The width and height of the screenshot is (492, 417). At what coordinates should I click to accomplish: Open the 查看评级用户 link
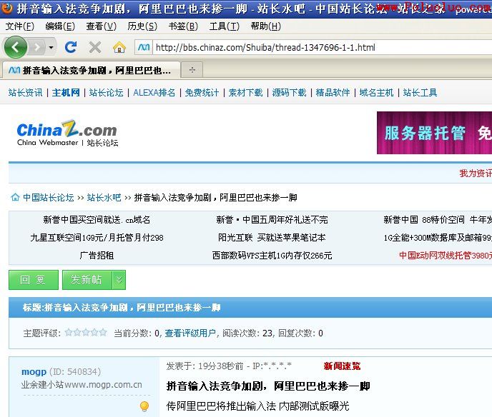point(190,333)
